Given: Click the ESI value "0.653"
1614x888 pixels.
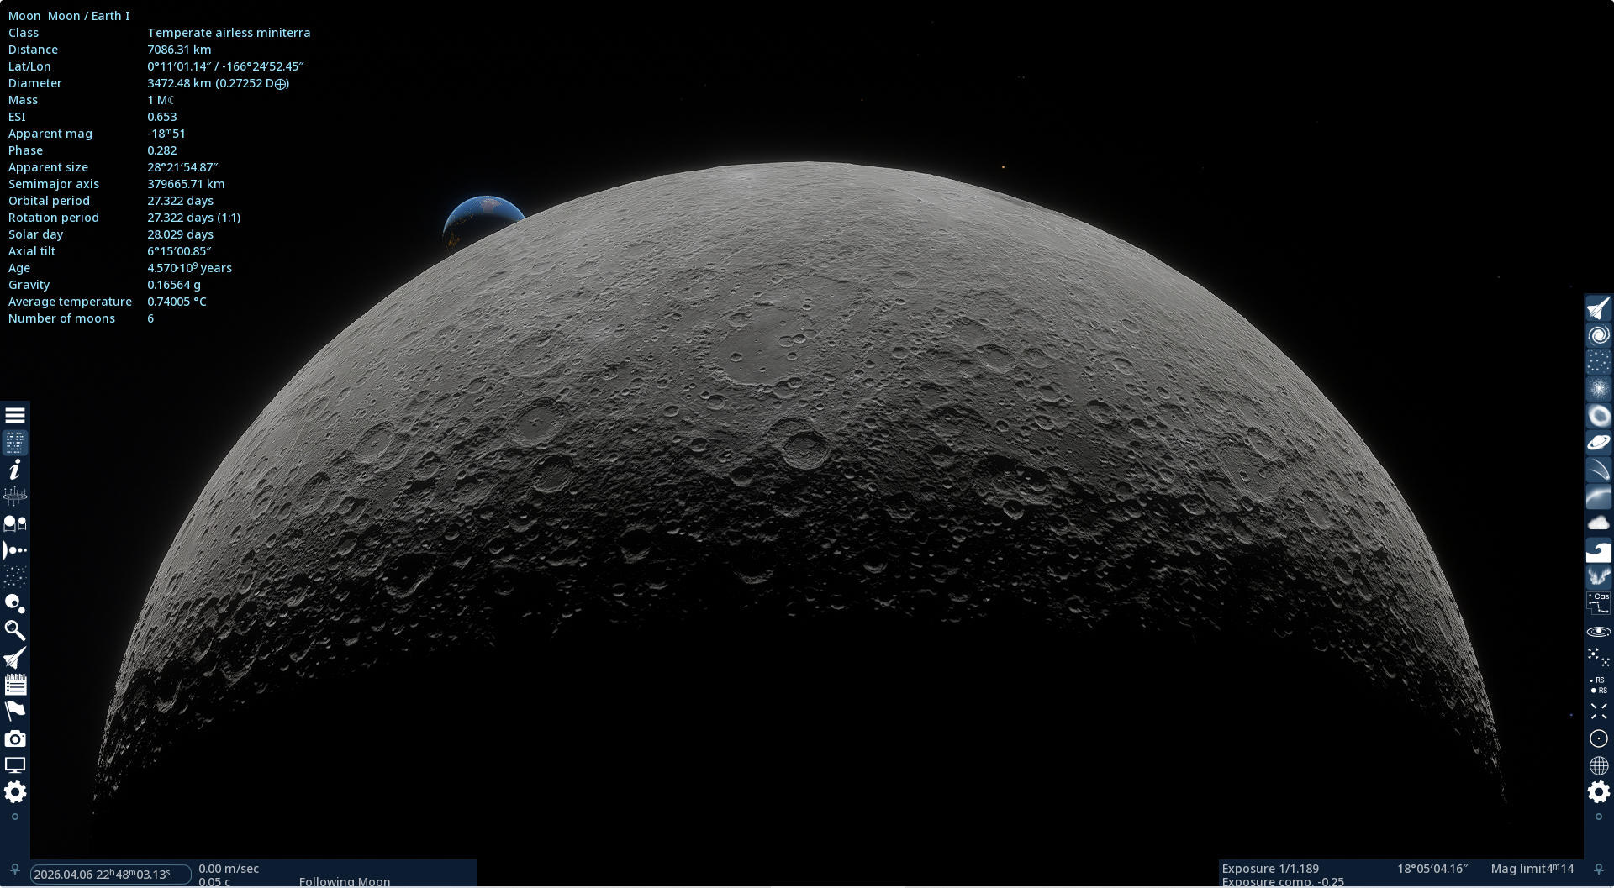Looking at the screenshot, I should pos(161,117).
